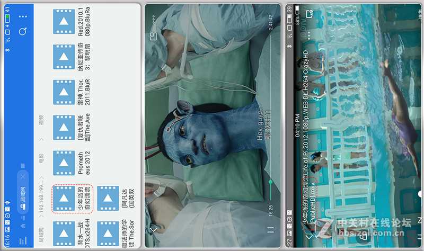424x251 pixels.
Task: Click the Life of Pi video title text
Action: [309, 137]
